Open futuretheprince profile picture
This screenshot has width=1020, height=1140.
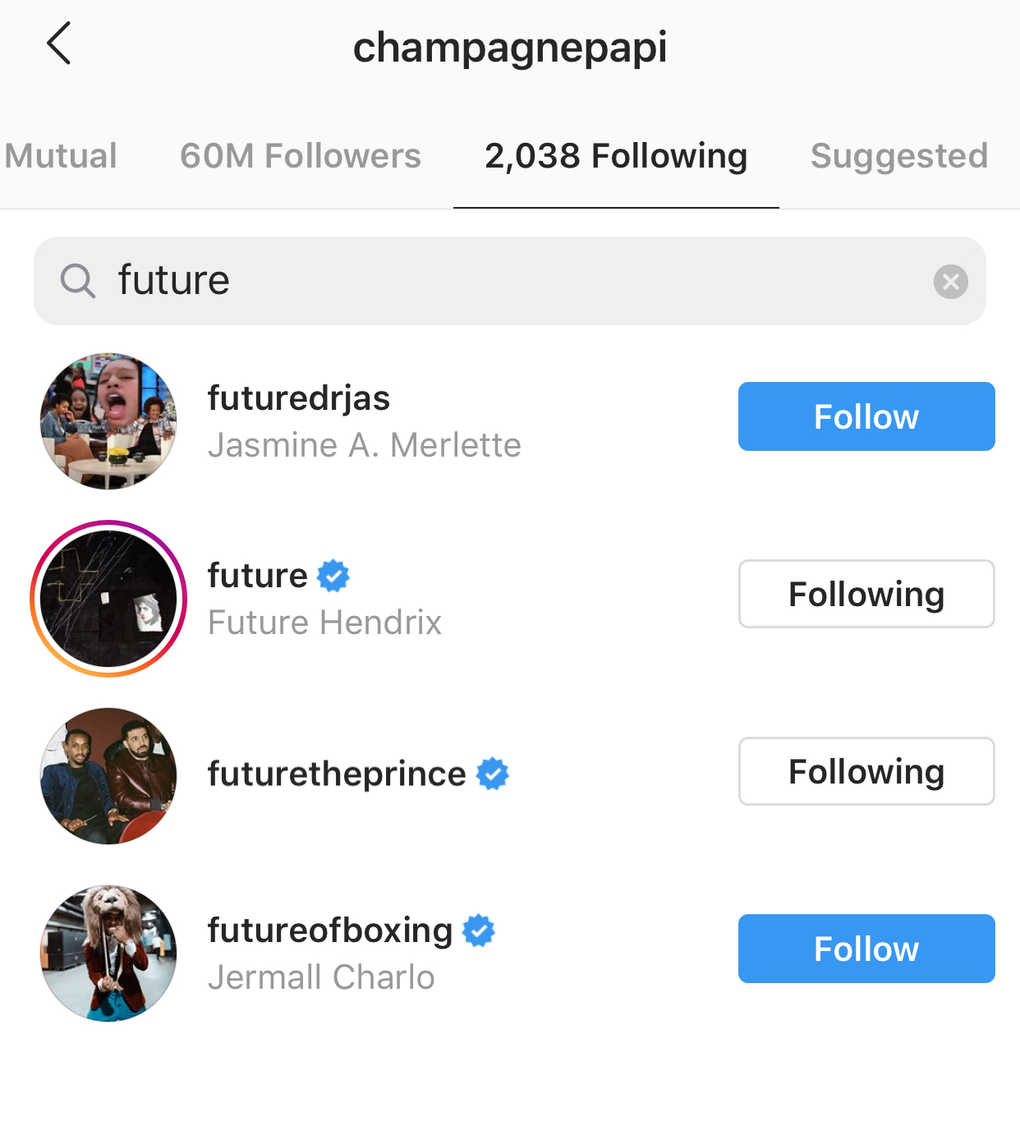tap(108, 776)
